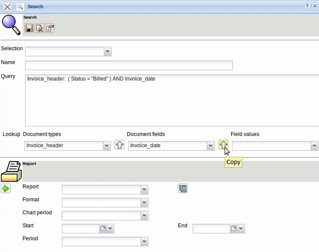Click the third Search toolbar icon, right of delete

point(50,28)
